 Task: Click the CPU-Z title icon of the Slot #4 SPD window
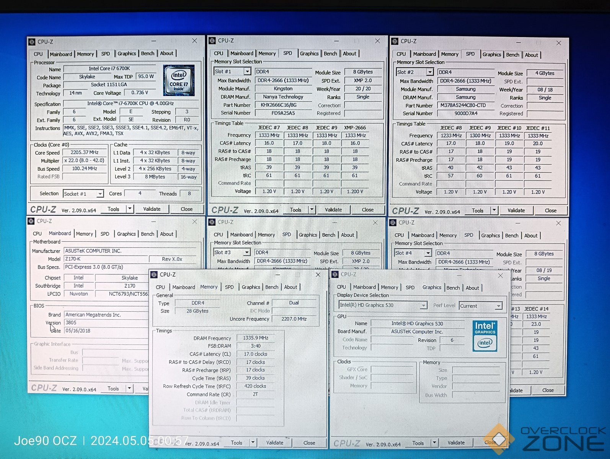393,223
